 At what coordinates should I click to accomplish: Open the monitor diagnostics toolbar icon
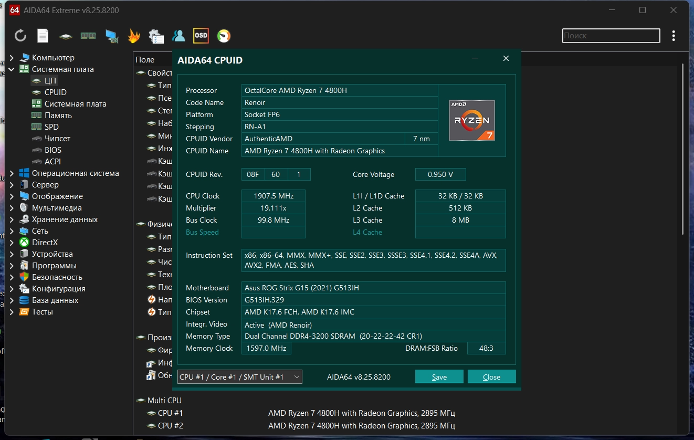tap(111, 36)
